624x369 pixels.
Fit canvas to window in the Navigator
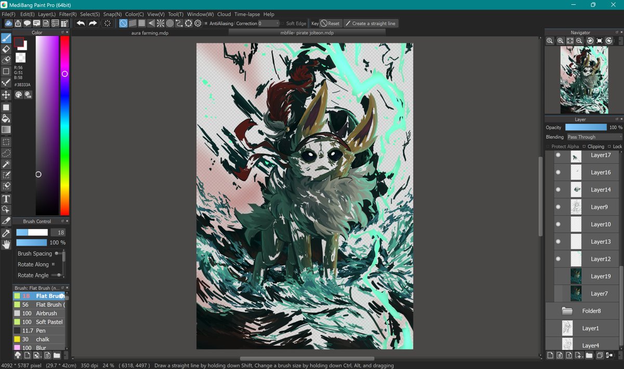pos(570,41)
